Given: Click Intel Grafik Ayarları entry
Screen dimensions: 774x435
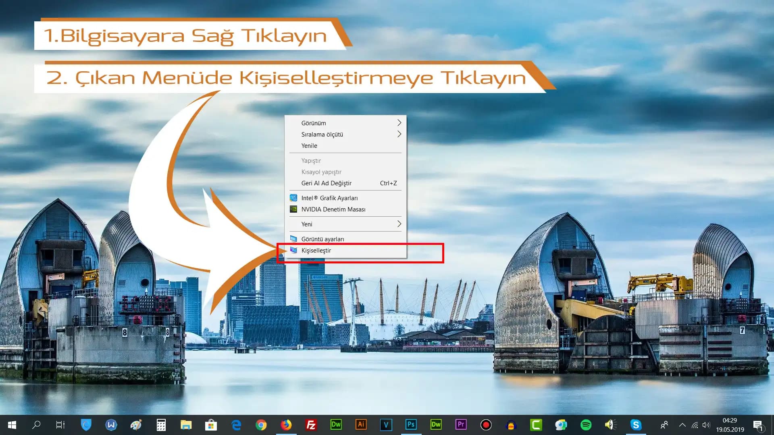Looking at the screenshot, I should (x=329, y=198).
